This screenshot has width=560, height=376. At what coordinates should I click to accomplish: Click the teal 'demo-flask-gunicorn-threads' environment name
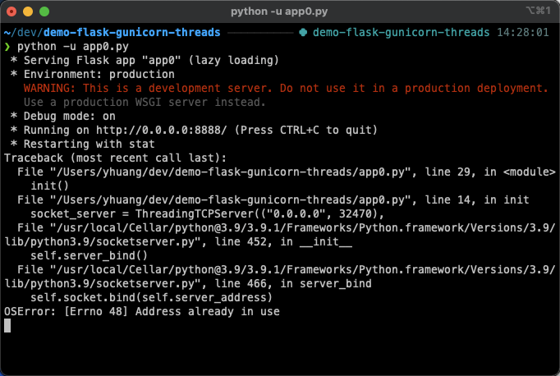click(401, 33)
